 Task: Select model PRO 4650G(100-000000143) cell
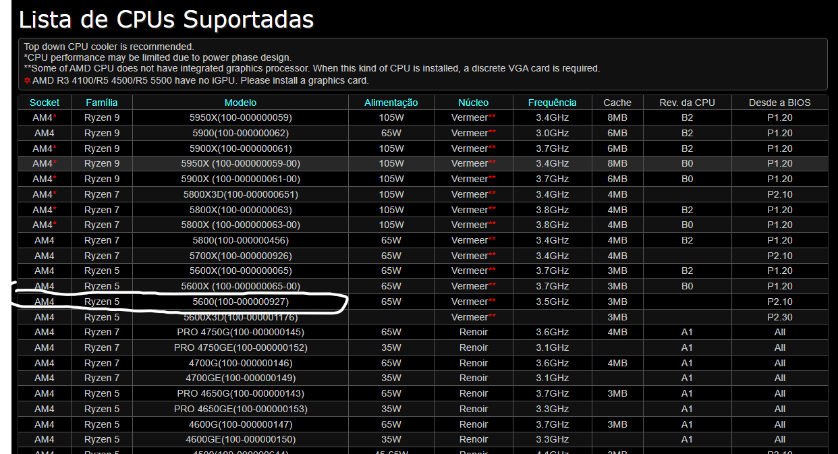click(241, 393)
